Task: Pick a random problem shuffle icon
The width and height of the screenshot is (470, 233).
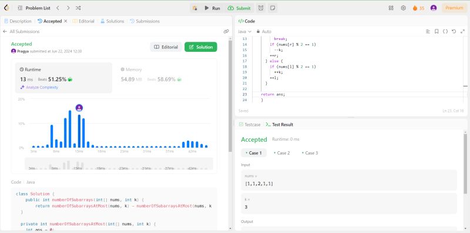Action: (x=78, y=8)
